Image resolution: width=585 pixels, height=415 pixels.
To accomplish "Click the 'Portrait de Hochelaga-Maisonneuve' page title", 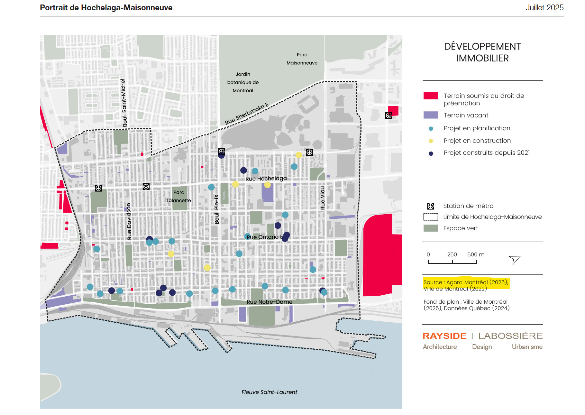I will [106, 8].
